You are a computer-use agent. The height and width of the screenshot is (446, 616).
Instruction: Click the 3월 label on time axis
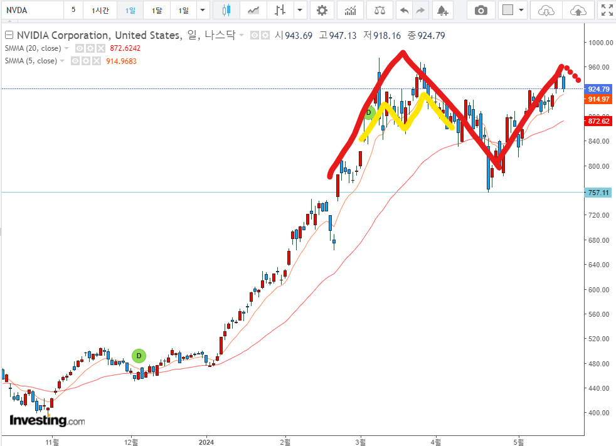coord(361,442)
